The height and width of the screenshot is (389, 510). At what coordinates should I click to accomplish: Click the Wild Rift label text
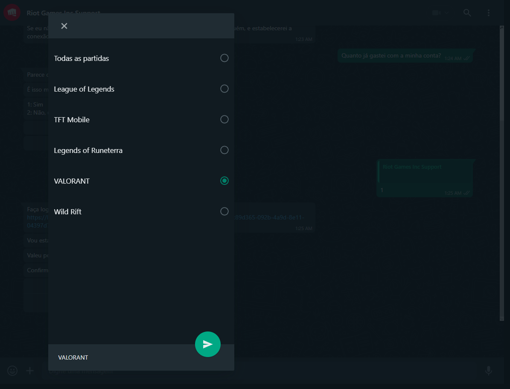pyautogui.click(x=68, y=212)
